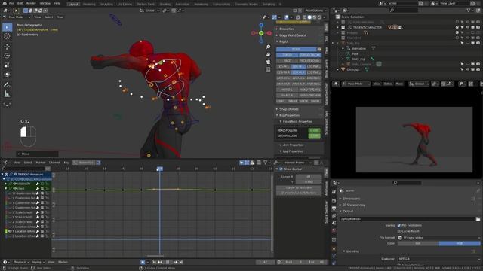Select the RGB color option in Output

click(x=460, y=243)
